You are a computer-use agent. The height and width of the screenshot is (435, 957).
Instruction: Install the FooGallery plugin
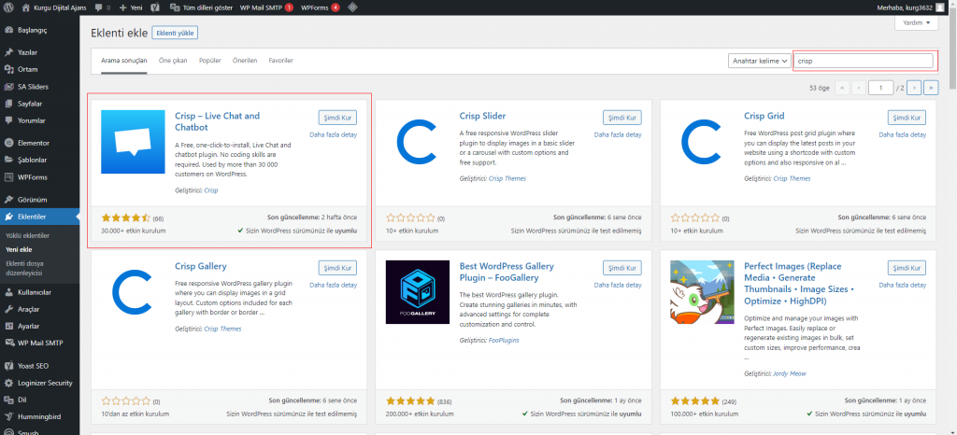tap(621, 268)
